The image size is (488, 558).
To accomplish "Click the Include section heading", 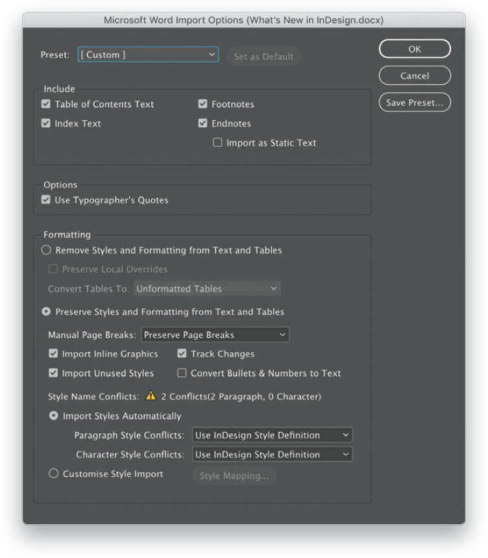I will [x=59, y=88].
